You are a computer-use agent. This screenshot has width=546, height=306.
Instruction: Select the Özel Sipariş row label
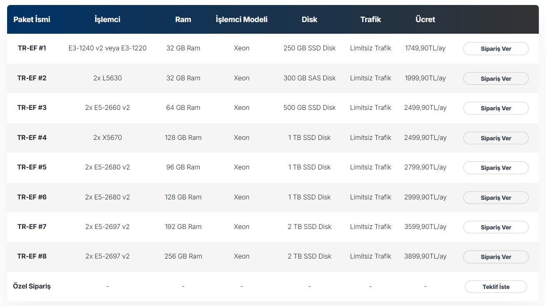pos(32,286)
